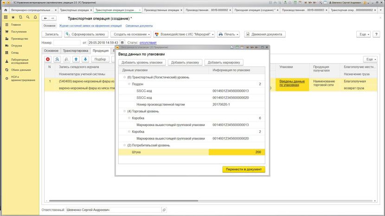Screen dimensions: 385x216
Task: Open Журнал состояний заявок link
Action: [90, 26]
